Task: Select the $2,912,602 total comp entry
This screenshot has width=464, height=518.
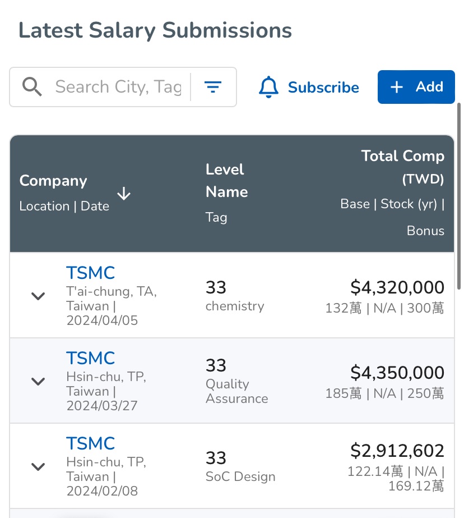Action: [397, 451]
